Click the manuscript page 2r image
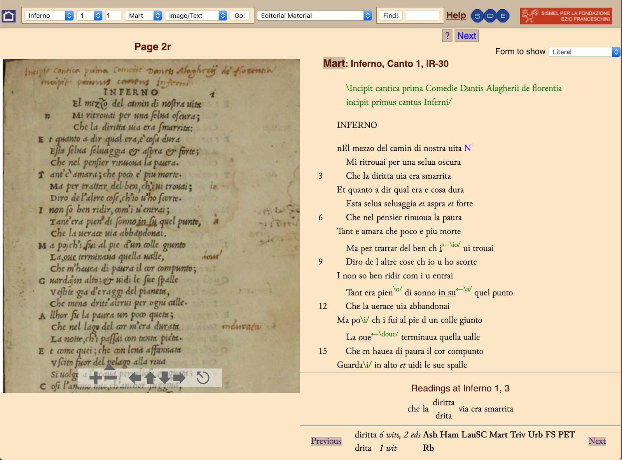Image resolution: width=622 pixels, height=460 pixels. point(151,226)
